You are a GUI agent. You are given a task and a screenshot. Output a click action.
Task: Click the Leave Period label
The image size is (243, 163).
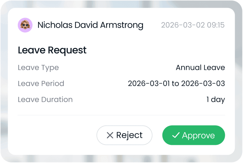pos(41,84)
